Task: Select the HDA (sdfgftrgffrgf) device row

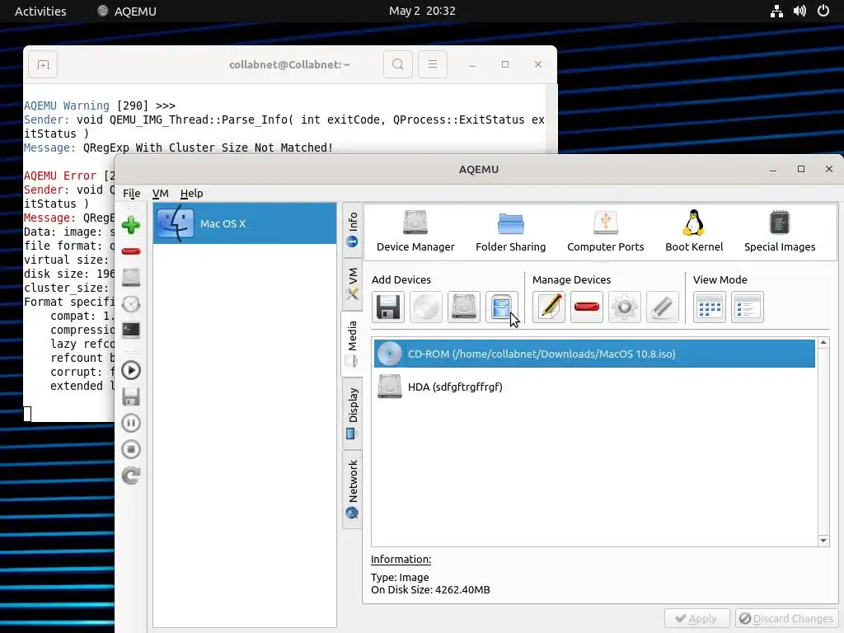Action: click(x=594, y=387)
